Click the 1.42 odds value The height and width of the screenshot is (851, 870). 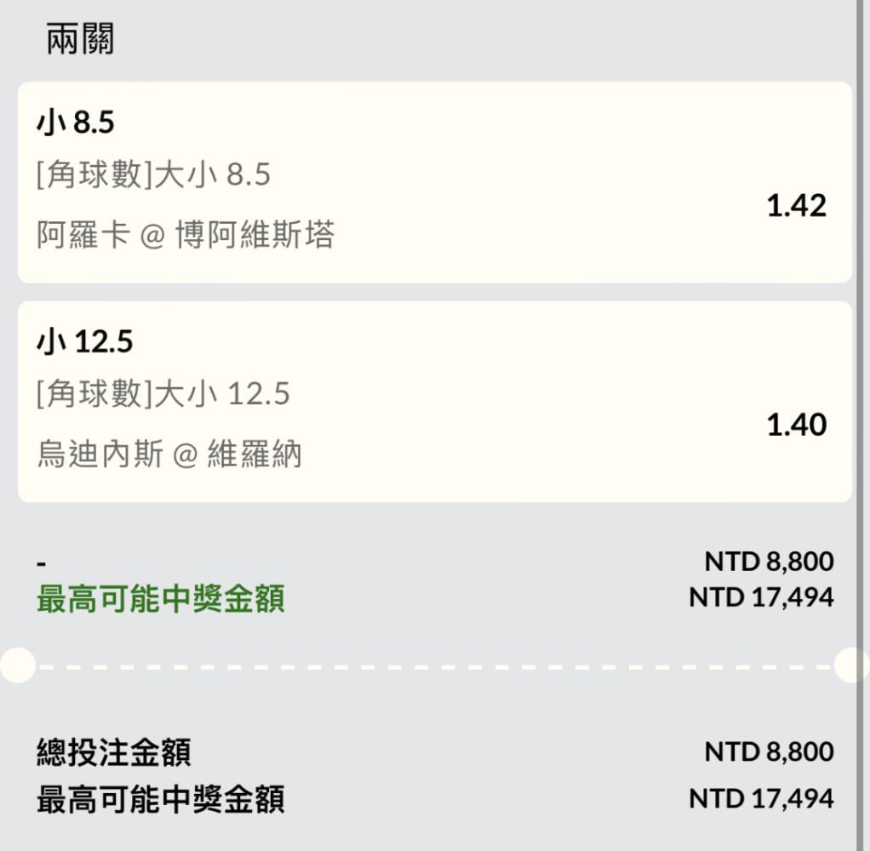point(796,206)
